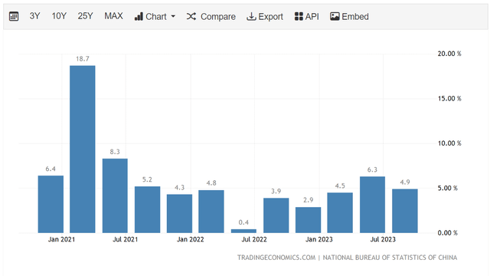Viewport: 490px width, 276px height.
Task: Click the 8.3 bar near Jul 2021
Action: (115, 195)
